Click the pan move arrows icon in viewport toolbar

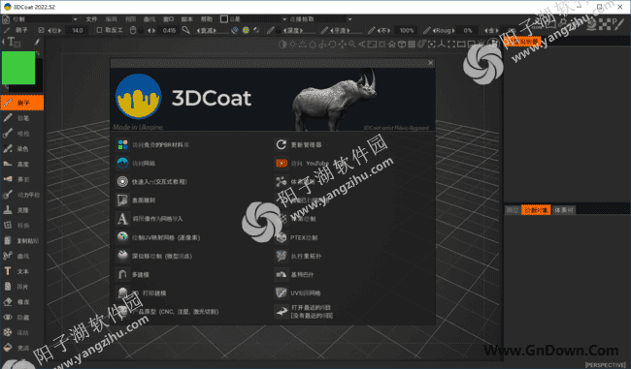pyautogui.click(x=342, y=45)
